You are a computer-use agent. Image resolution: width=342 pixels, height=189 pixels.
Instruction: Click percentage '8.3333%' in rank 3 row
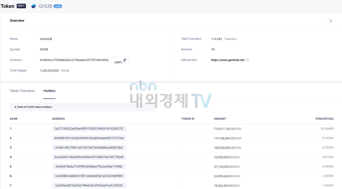point(328,148)
